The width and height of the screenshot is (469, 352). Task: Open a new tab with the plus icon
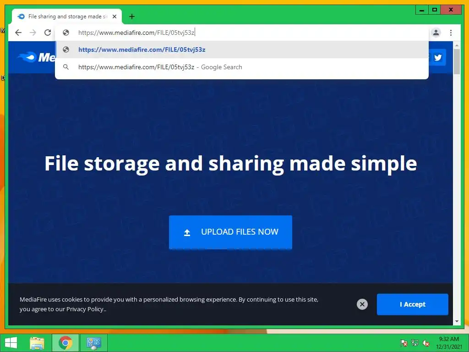tap(132, 16)
